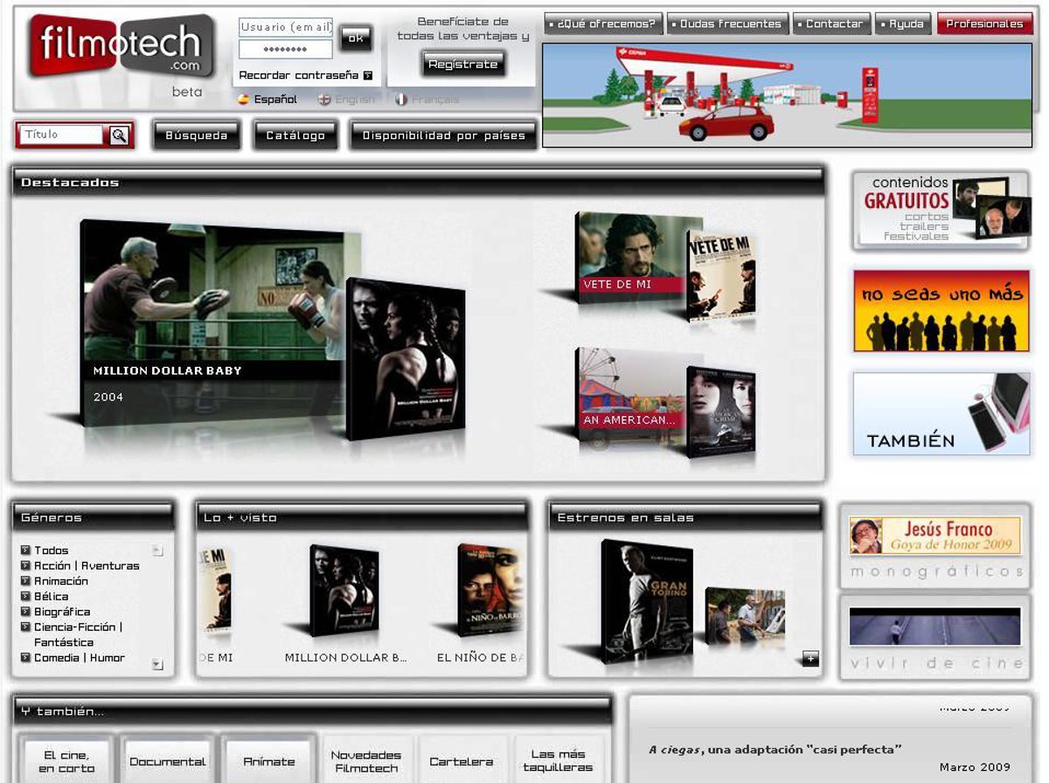Click the Filmotech.com logo

click(x=121, y=45)
